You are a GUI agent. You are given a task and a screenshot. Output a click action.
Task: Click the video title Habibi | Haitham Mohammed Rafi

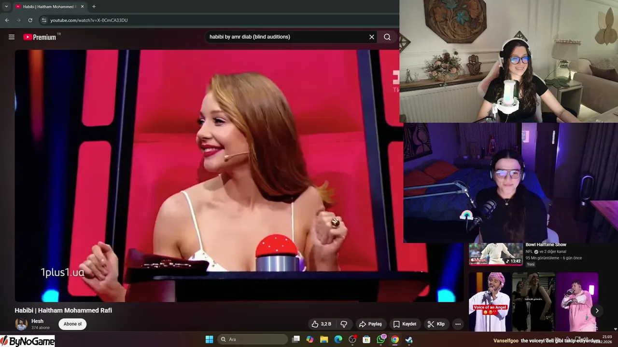(x=63, y=310)
